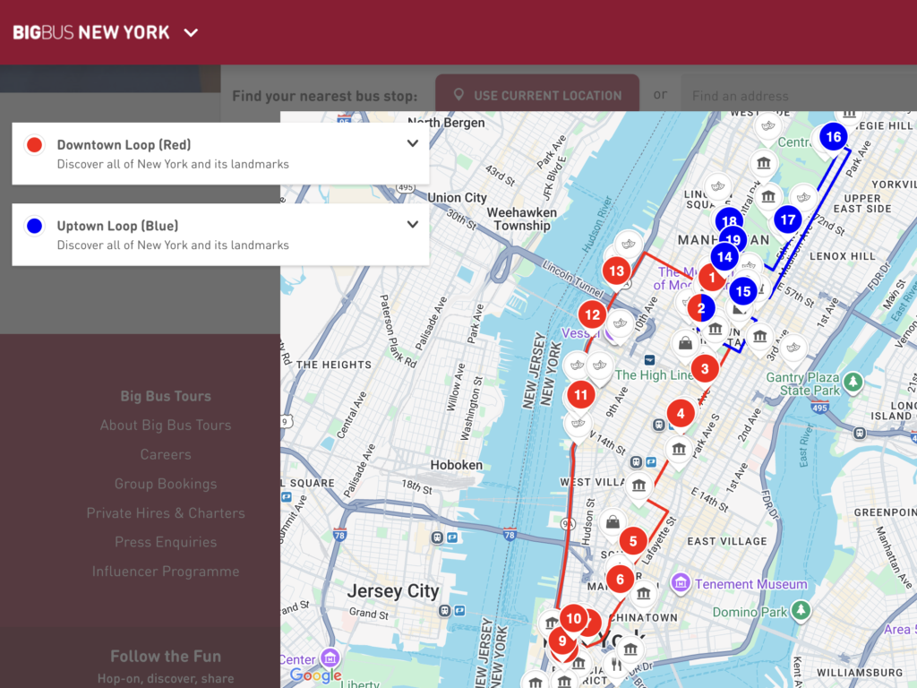Click the Use Current Location button
Screen dimensions: 917x688
point(537,96)
